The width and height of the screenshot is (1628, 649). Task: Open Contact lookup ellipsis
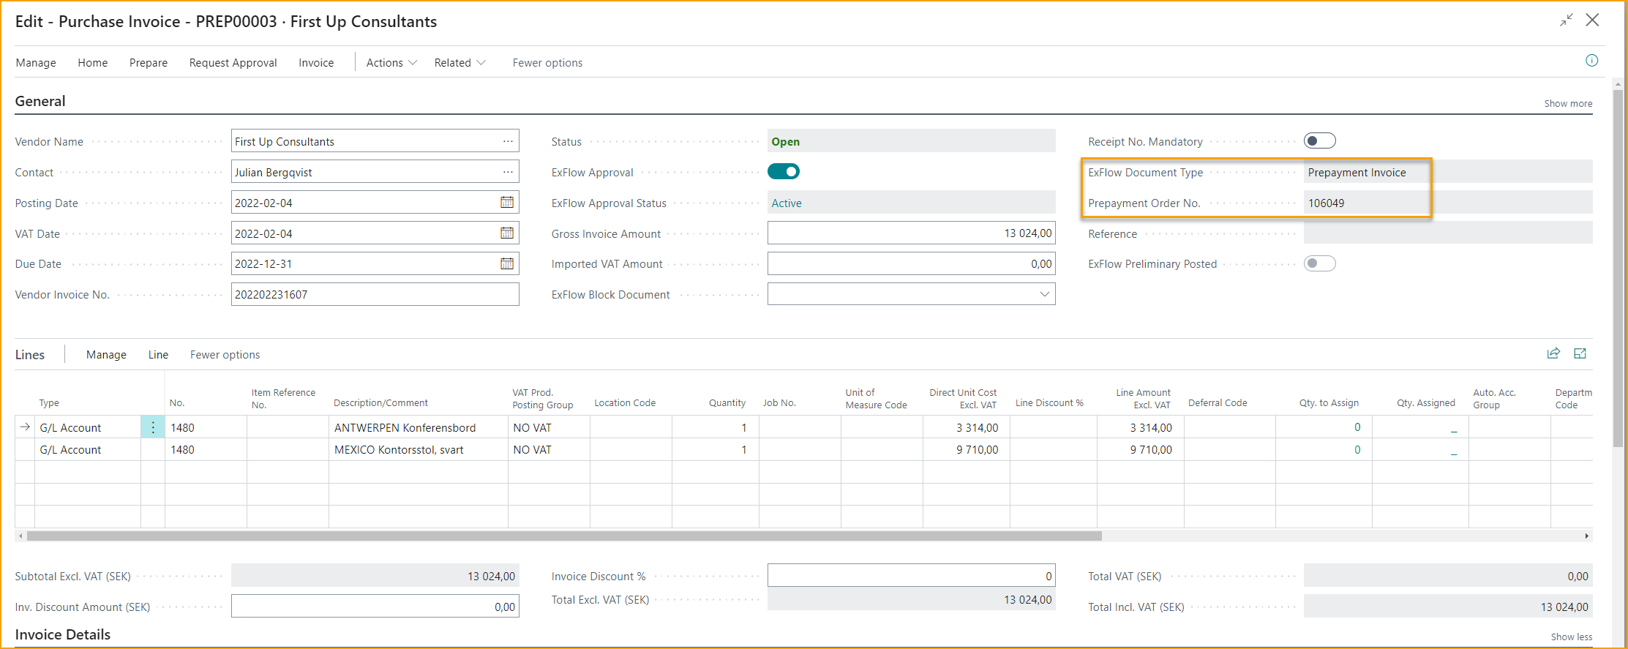tap(508, 172)
